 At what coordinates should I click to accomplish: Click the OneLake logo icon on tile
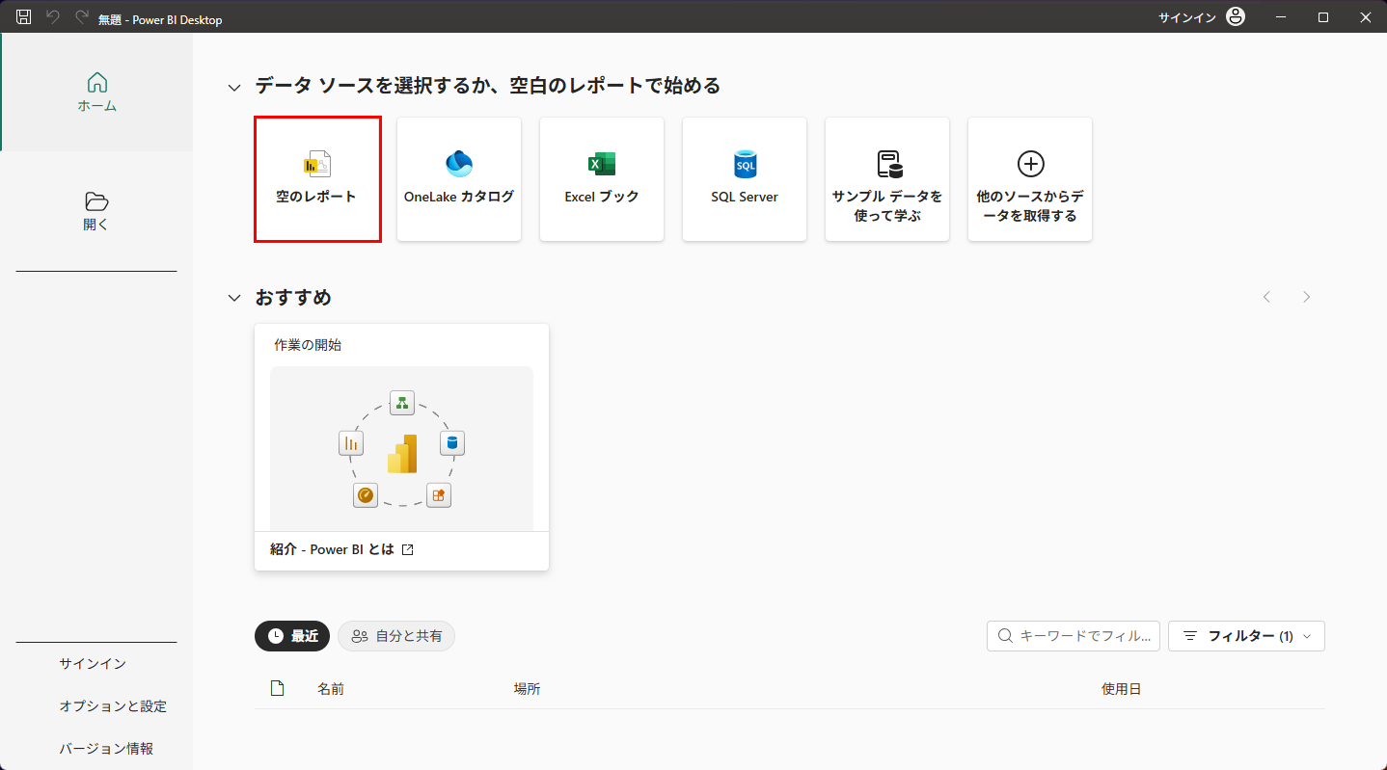point(459,164)
